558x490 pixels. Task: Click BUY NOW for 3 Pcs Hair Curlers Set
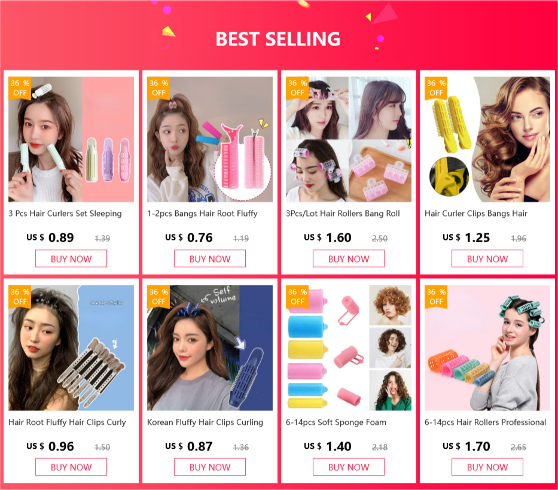click(71, 258)
